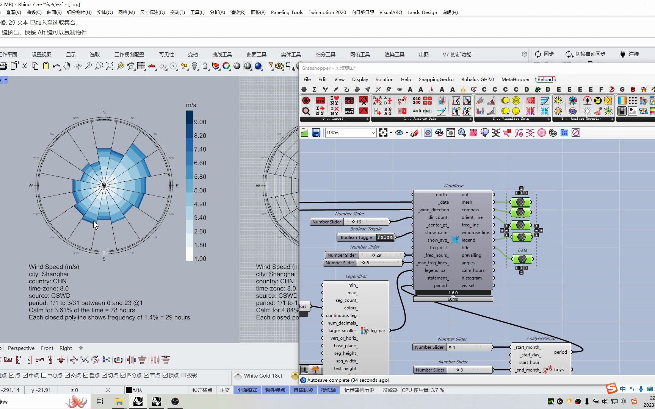Click the Zoom Extents icon
The image size is (655, 409).
point(109,66)
